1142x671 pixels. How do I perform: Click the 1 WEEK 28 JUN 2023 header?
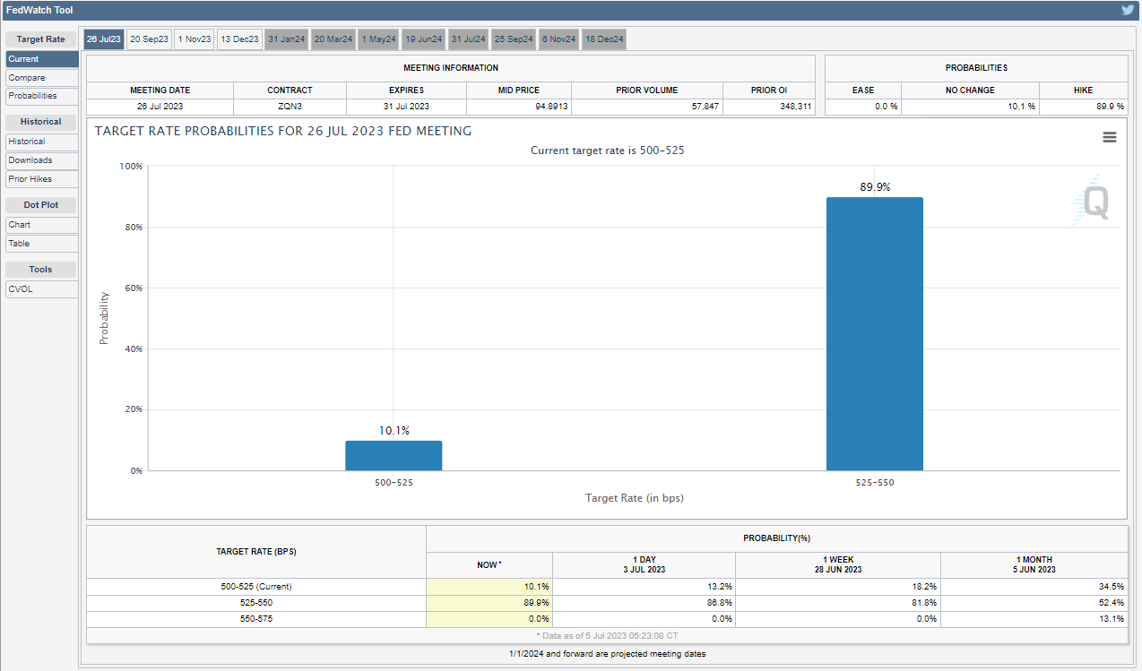(838, 565)
